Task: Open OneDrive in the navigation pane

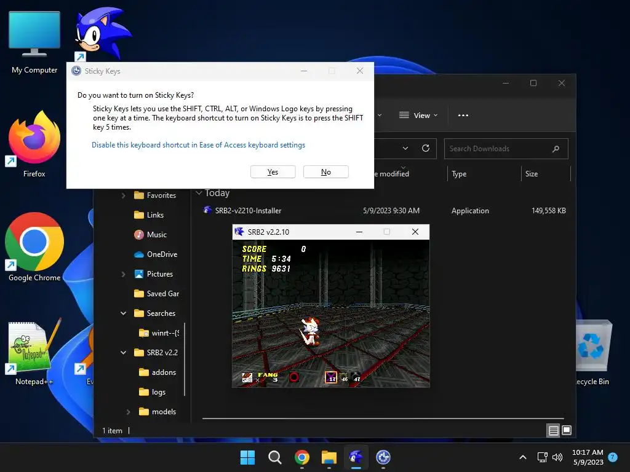Action: point(156,254)
